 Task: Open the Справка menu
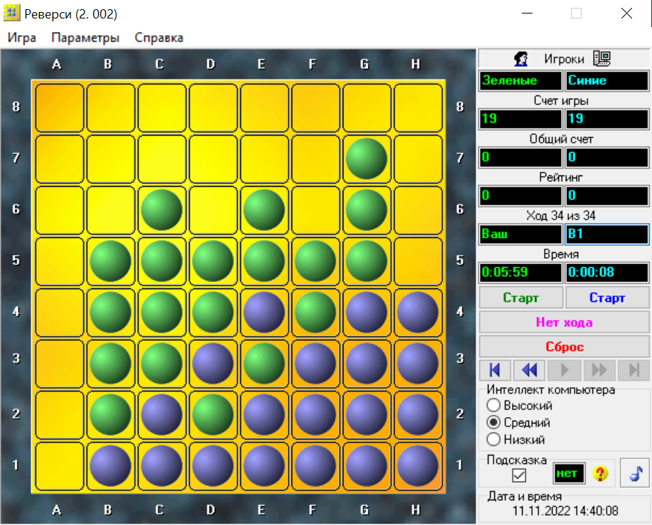click(x=159, y=38)
